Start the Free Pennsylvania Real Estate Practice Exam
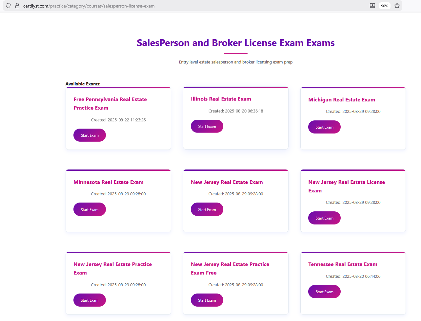 click(90, 135)
